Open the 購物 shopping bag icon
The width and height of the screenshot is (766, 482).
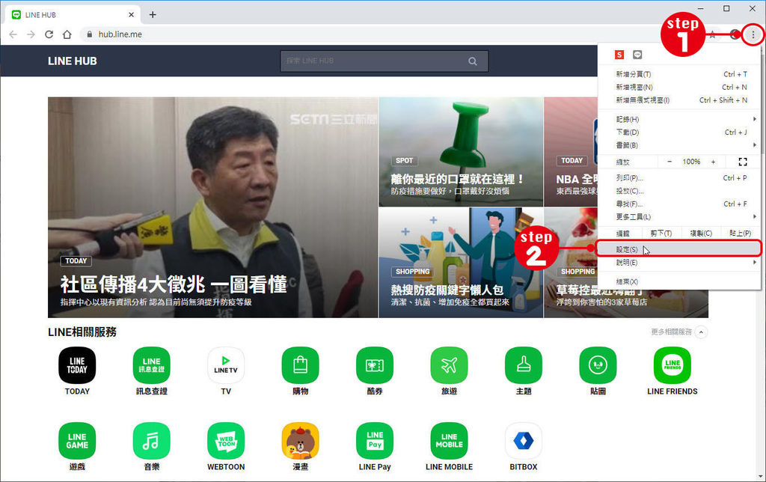[x=301, y=365]
